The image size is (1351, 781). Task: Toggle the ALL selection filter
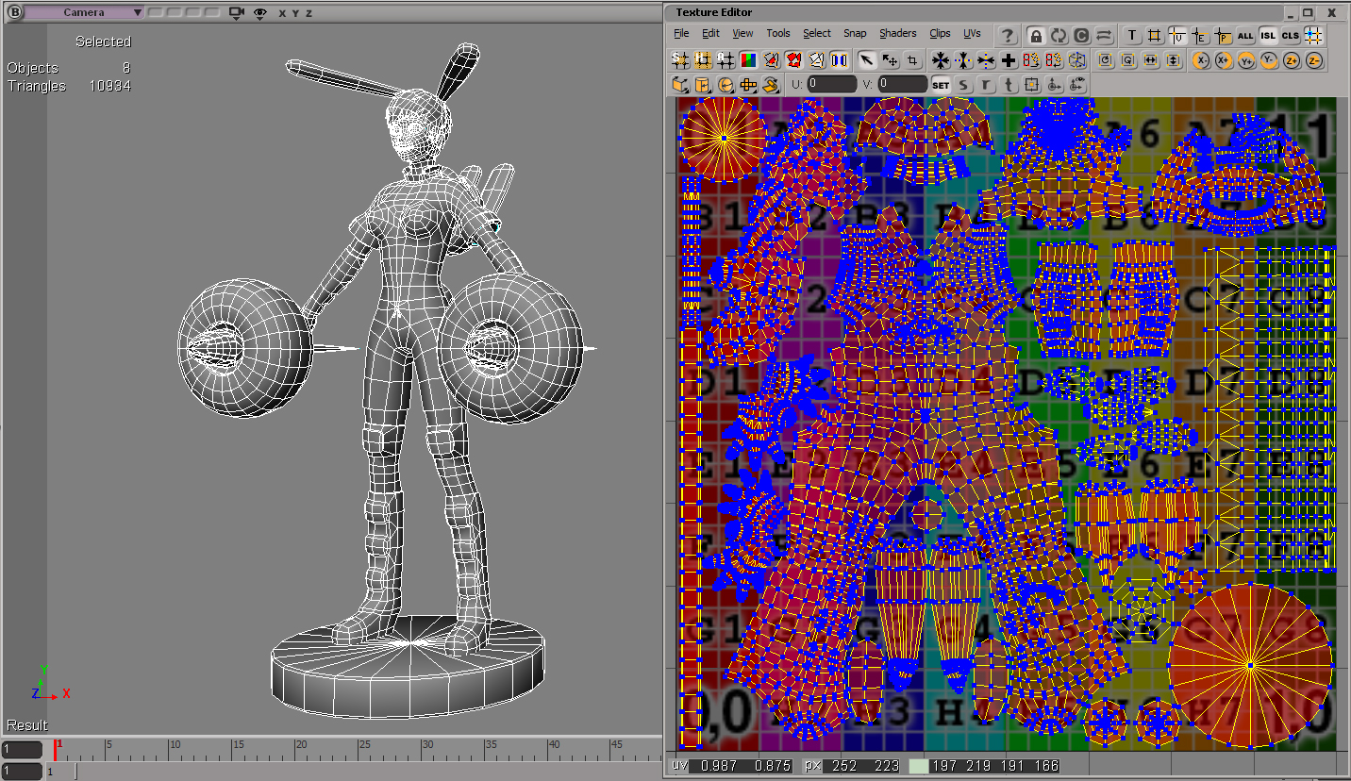(x=1245, y=36)
